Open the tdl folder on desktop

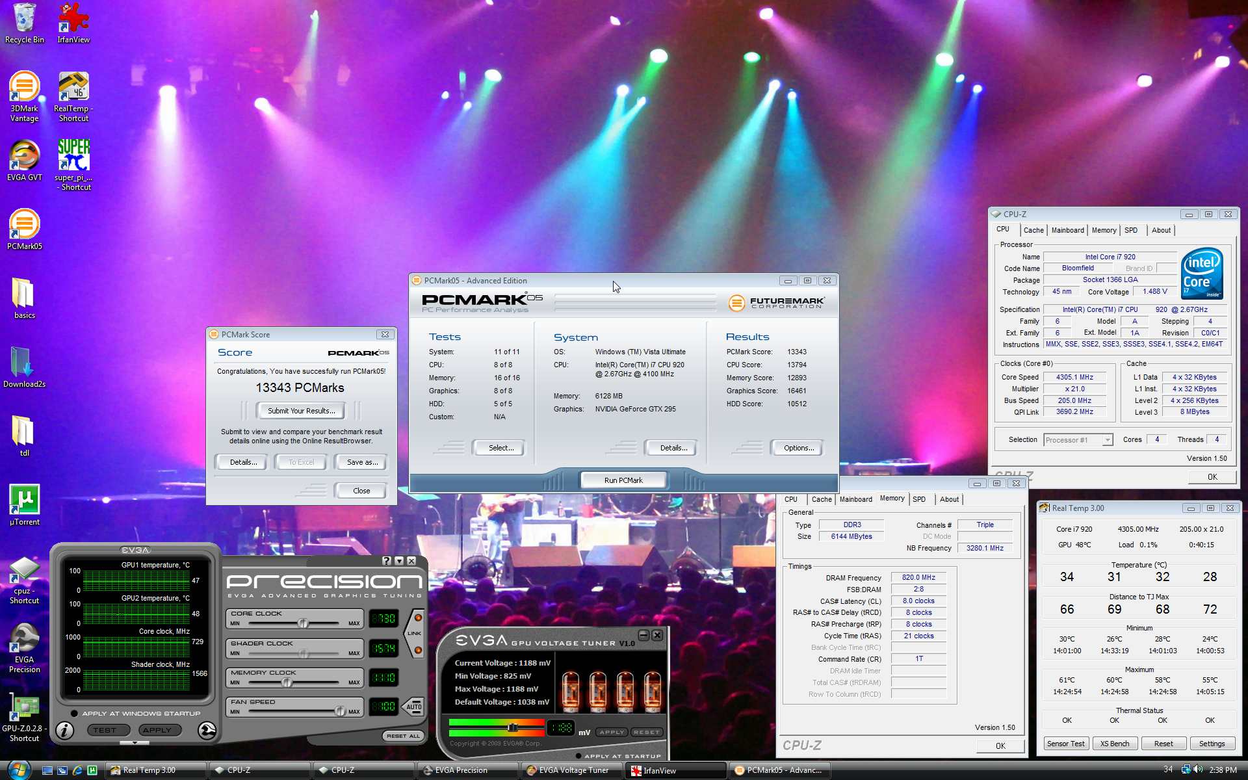[x=24, y=436]
